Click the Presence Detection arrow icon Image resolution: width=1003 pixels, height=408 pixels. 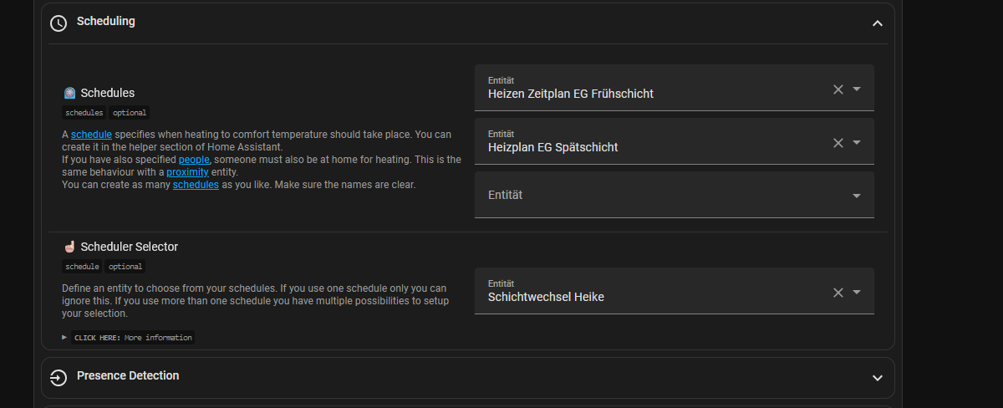tap(58, 377)
